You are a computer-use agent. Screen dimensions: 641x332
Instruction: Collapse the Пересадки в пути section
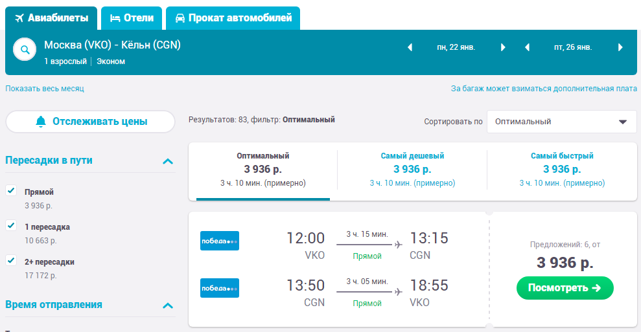click(x=168, y=161)
